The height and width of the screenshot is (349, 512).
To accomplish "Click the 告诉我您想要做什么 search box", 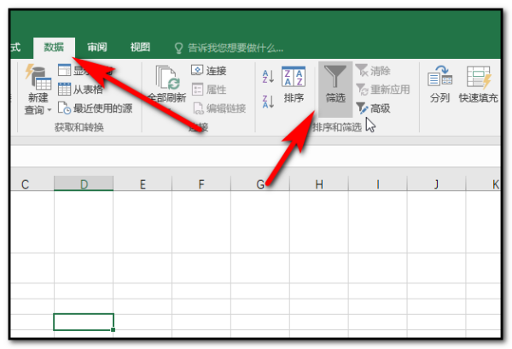I will 229,49.
